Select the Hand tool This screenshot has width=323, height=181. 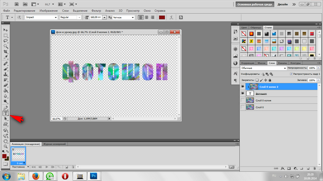(6, 141)
